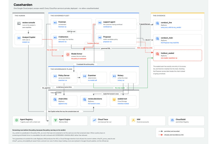Click the conduct_train BigQuery icon
The width and height of the screenshot is (217, 144).
coord(157,39)
